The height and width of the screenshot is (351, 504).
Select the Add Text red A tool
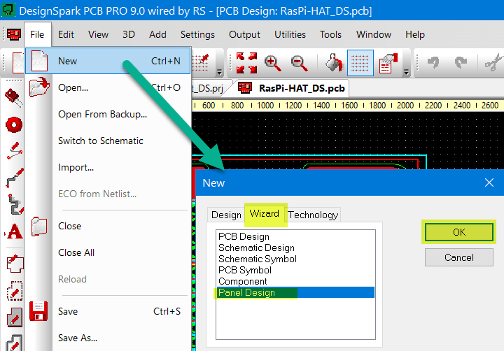(x=15, y=231)
